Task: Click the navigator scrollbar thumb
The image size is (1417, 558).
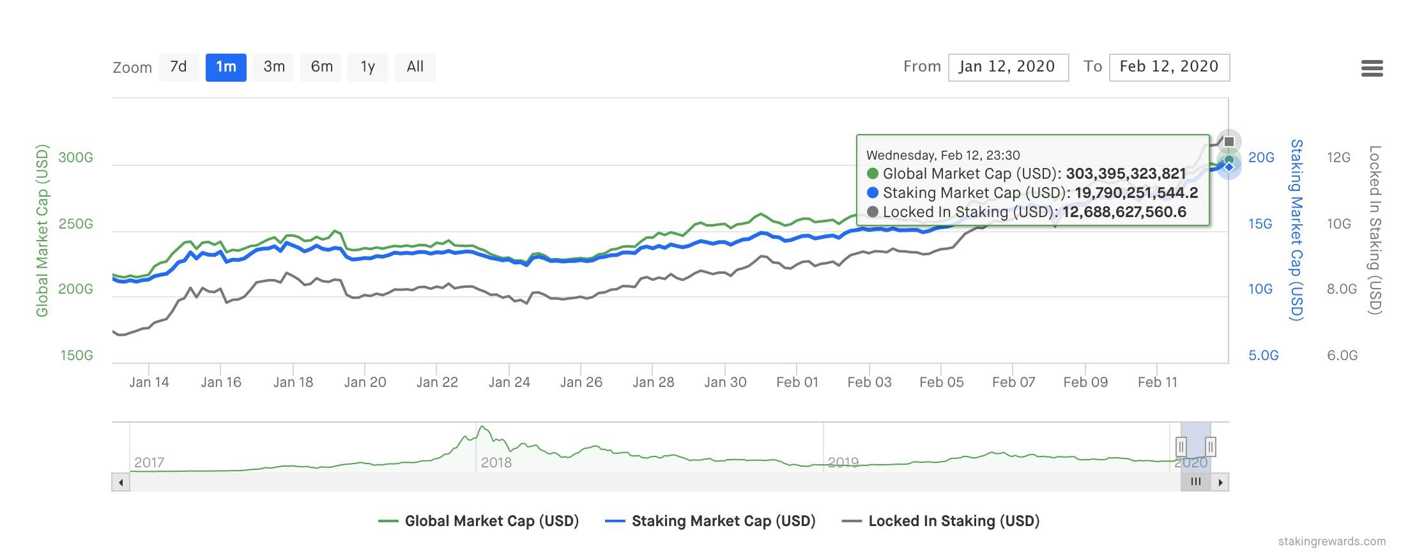Action: [x=1196, y=482]
